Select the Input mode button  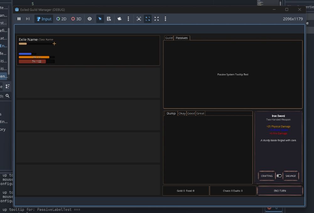[44, 19]
